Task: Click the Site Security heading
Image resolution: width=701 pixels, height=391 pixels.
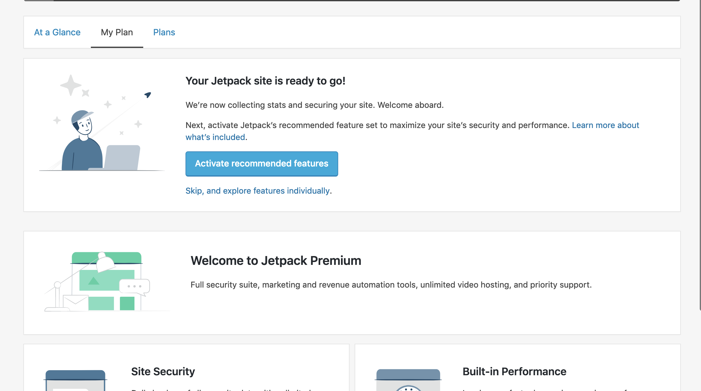Action: click(163, 371)
